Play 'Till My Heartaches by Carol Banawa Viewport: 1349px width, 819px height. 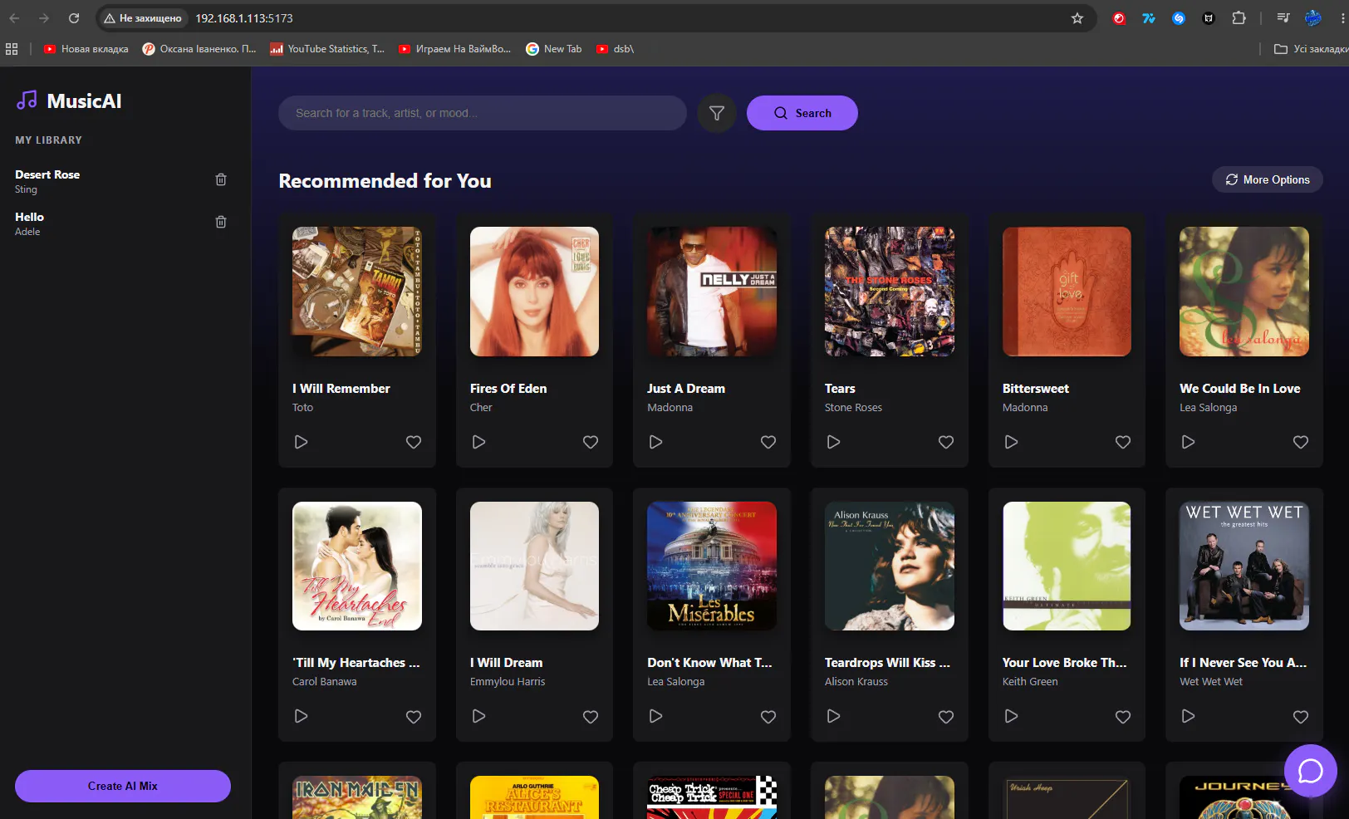click(x=302, y=716)
